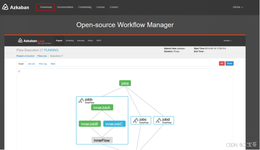Click the Azkaban logo in top header

pos(15,7)
